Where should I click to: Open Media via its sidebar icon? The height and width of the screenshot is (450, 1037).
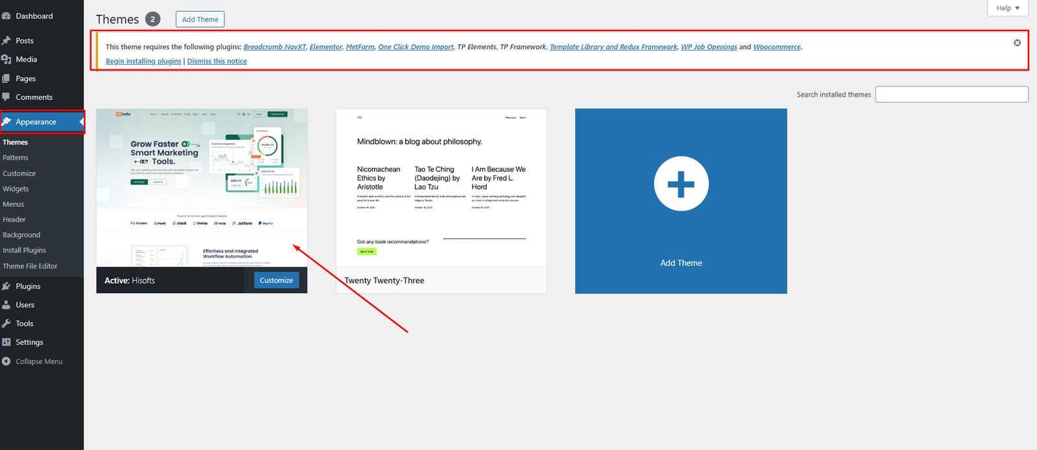pyautogui.click(x=6, y=60)
